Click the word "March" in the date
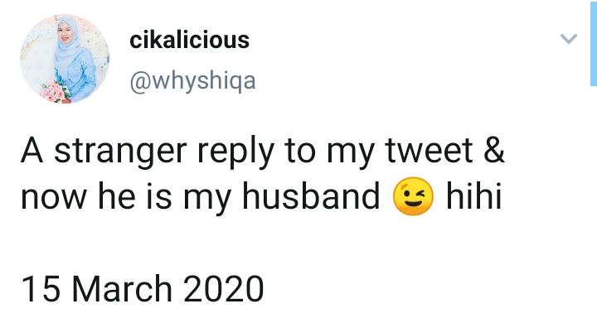The image size is (597, 323). pos(122,289)
